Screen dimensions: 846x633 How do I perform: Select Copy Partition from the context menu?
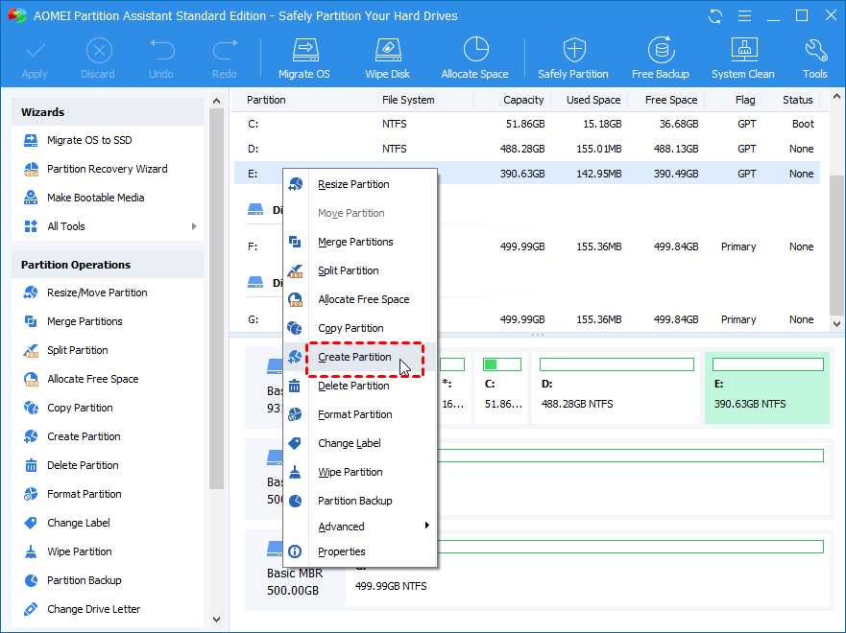tap(360, 328)
